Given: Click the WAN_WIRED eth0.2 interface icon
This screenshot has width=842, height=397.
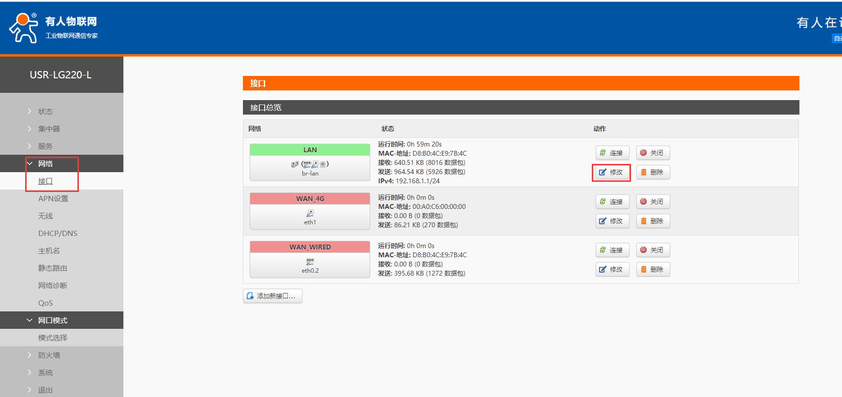Looking at the screenshot, I should [x=310, y=262].
